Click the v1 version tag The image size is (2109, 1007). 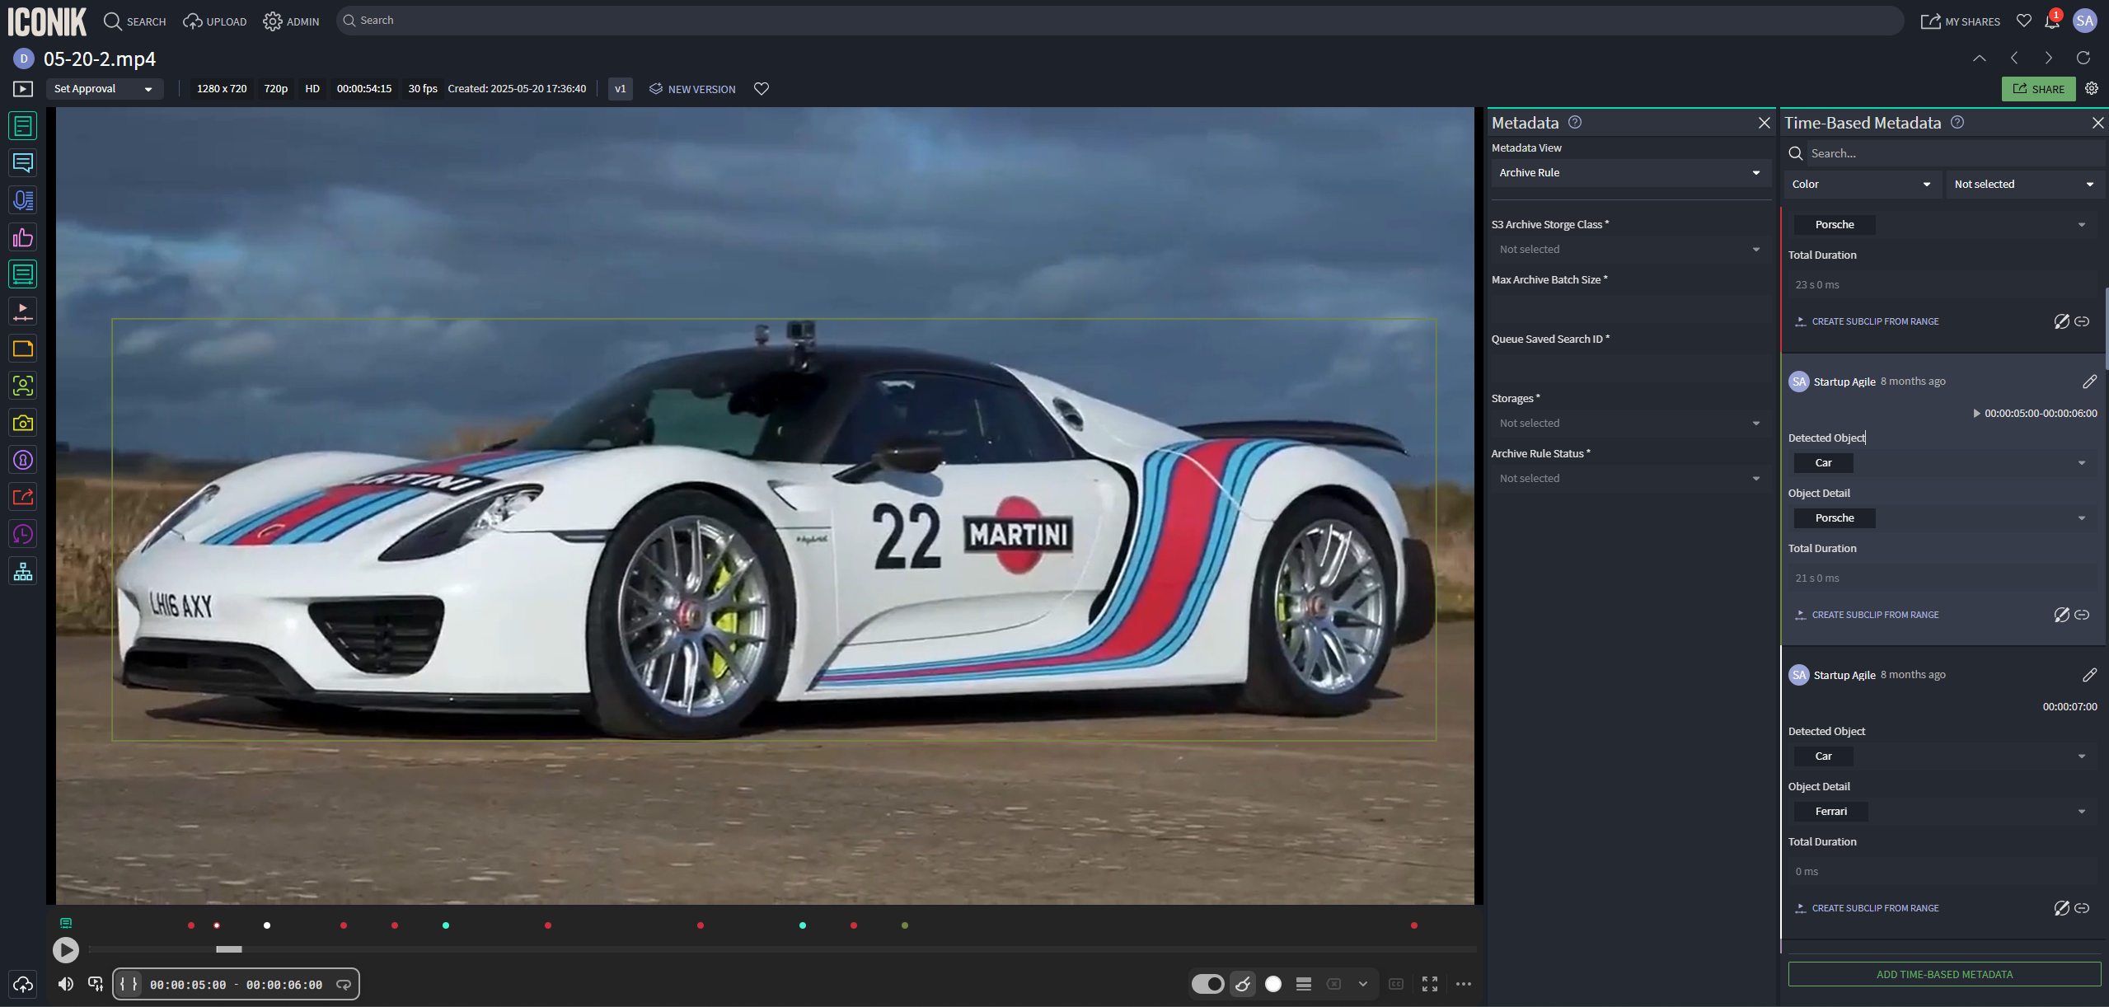(621, 89)
